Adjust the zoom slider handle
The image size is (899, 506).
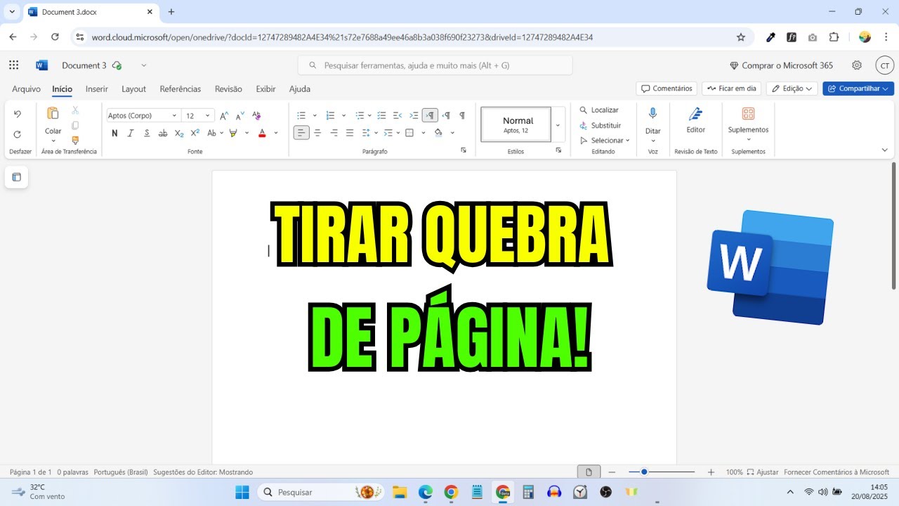(x=644, y=472)
